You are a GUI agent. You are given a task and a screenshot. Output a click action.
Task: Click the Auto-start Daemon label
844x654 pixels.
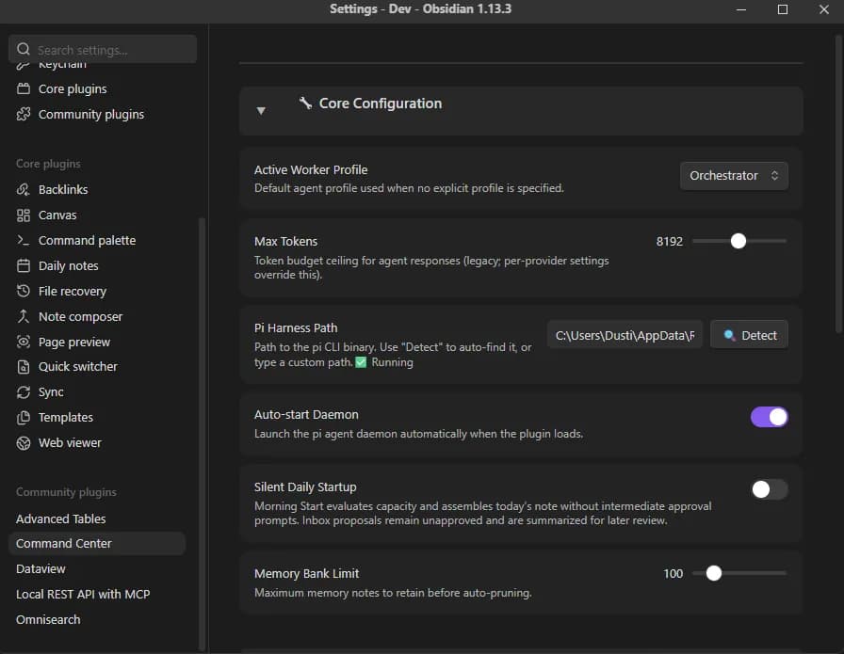(306, 415)
